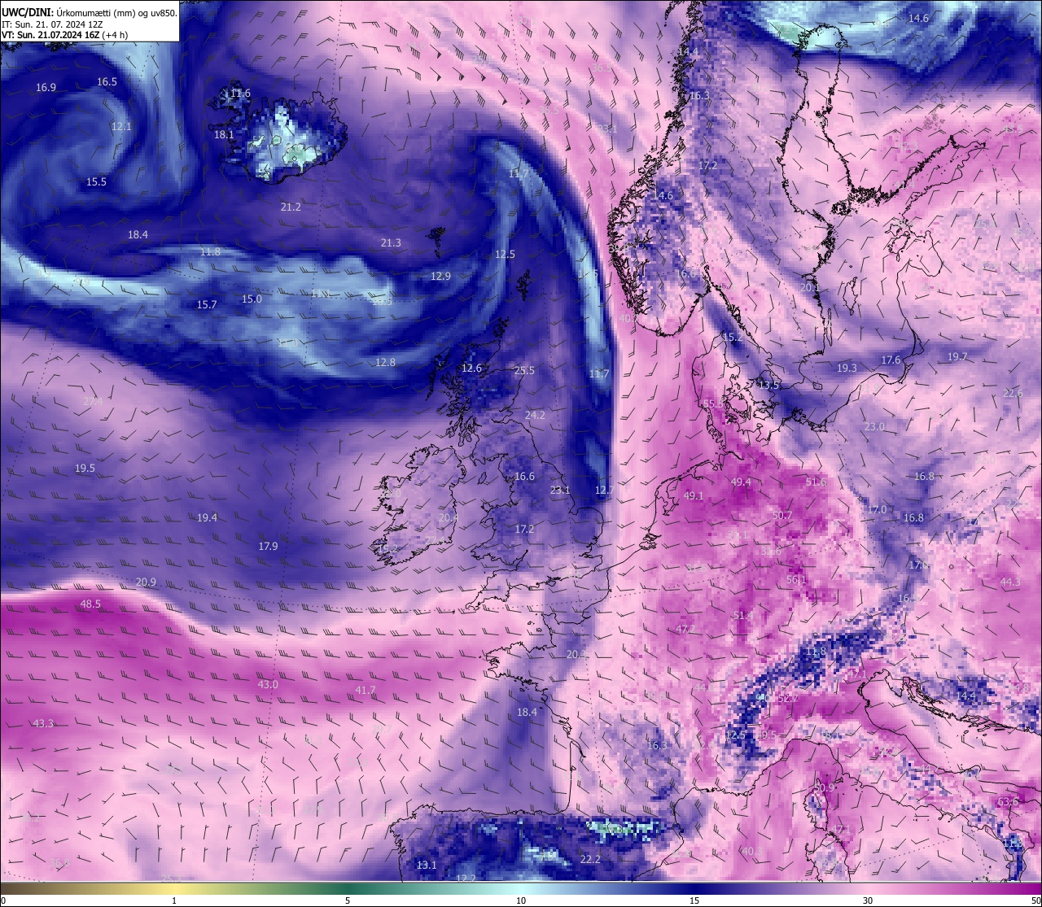Image resolution: width=1042 pixels, height=907 pixels.
Task: Click the 15.7 value label
Action: click(207, 305)
